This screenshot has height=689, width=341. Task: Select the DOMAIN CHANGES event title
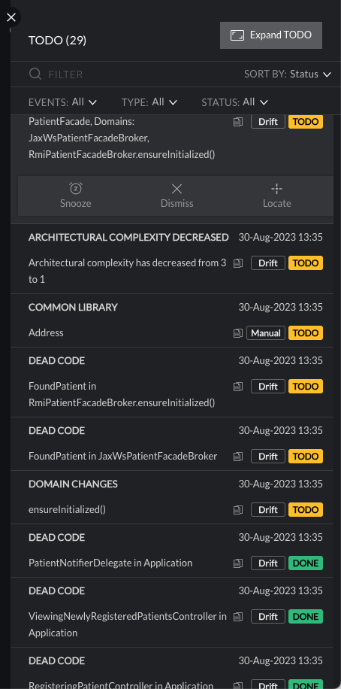73,484
